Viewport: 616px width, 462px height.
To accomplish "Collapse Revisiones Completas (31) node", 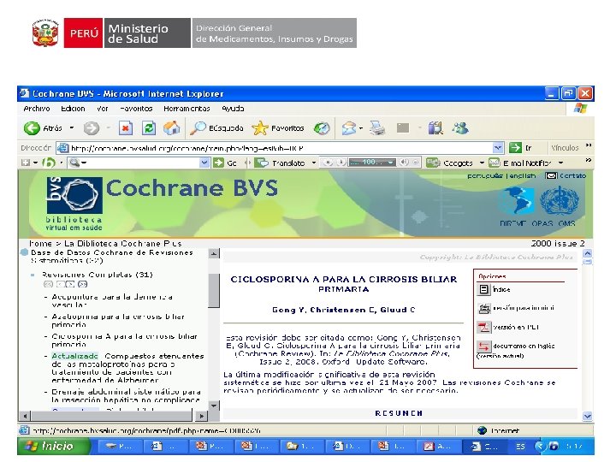I will click(33, 275).
